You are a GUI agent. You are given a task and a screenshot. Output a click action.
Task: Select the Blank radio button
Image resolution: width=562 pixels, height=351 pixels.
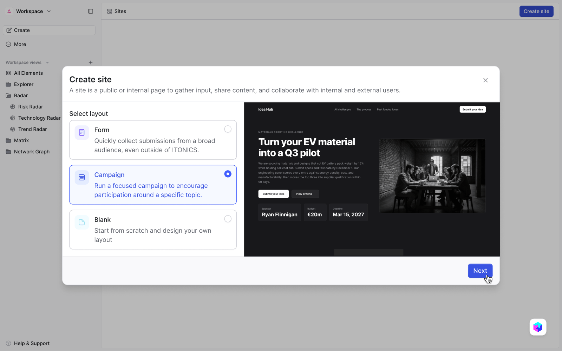click(228, 219)
